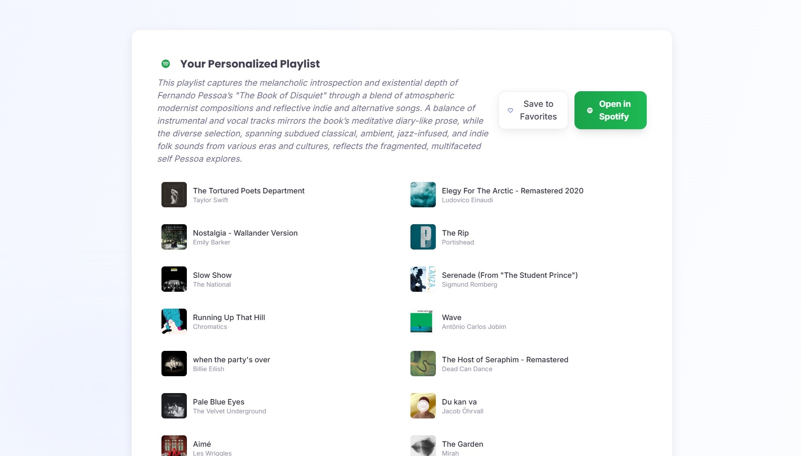Select the track title Du kan va

point(459,402)
